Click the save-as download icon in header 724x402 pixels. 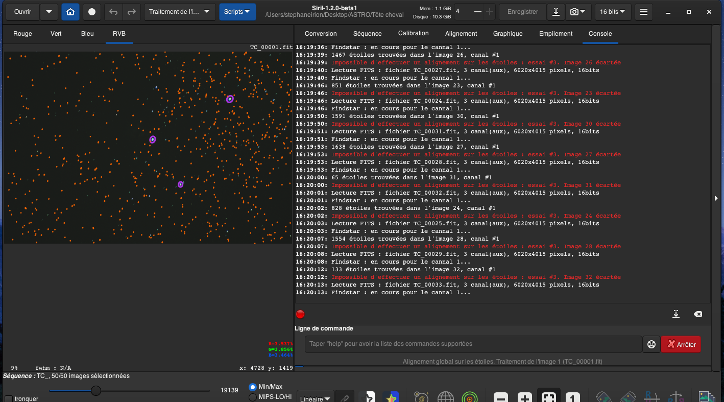[556, 12]
